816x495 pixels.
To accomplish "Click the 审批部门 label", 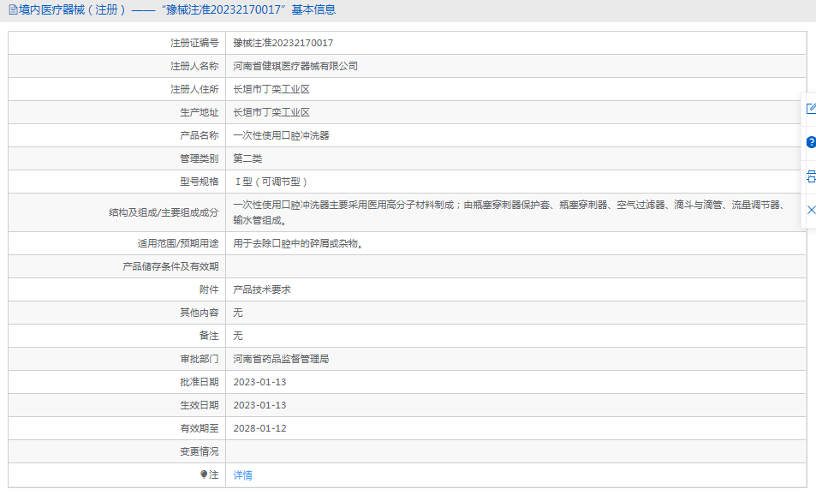I will 200,359.
